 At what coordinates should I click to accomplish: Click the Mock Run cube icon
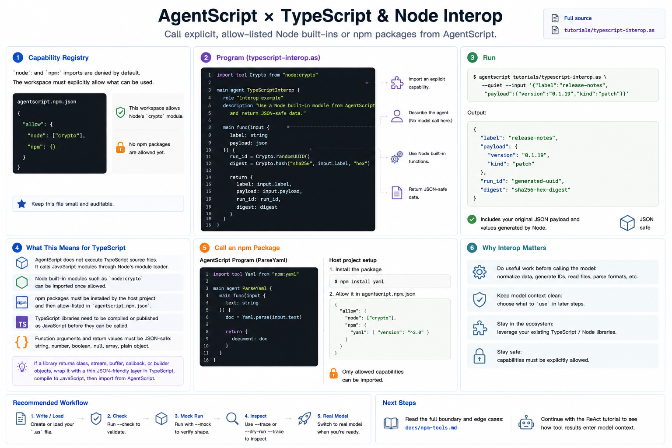click(x=161, y=419)
